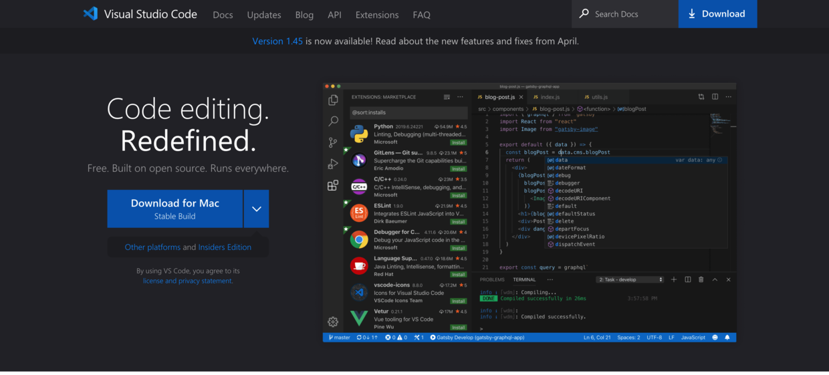Select 'dateFormat' autocomplete suggestion

coord(570,168)
